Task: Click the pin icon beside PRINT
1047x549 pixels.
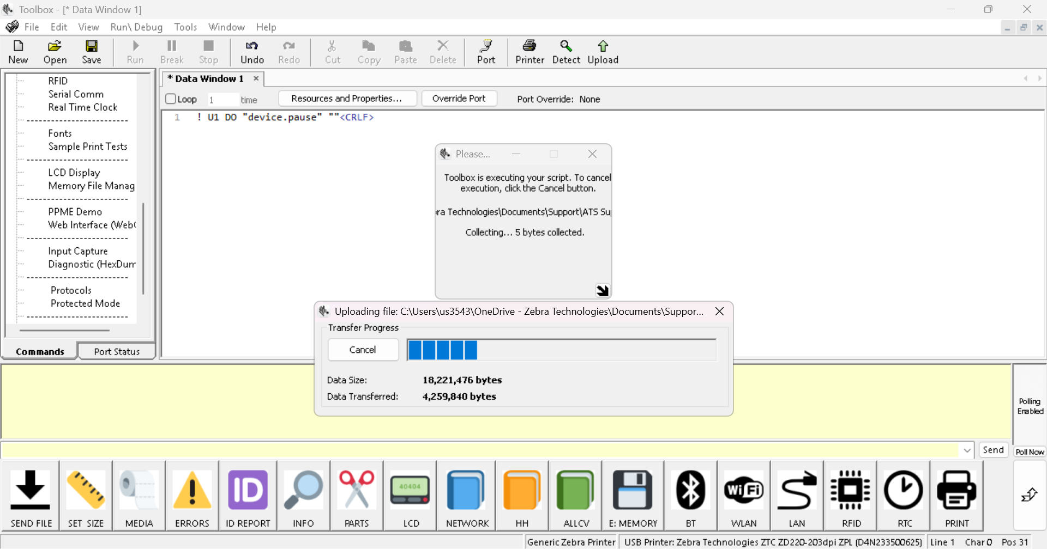Action: coord(1029,495)
